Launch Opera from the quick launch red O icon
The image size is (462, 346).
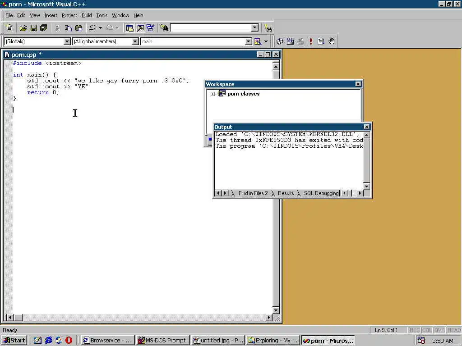tap(69, 341)
